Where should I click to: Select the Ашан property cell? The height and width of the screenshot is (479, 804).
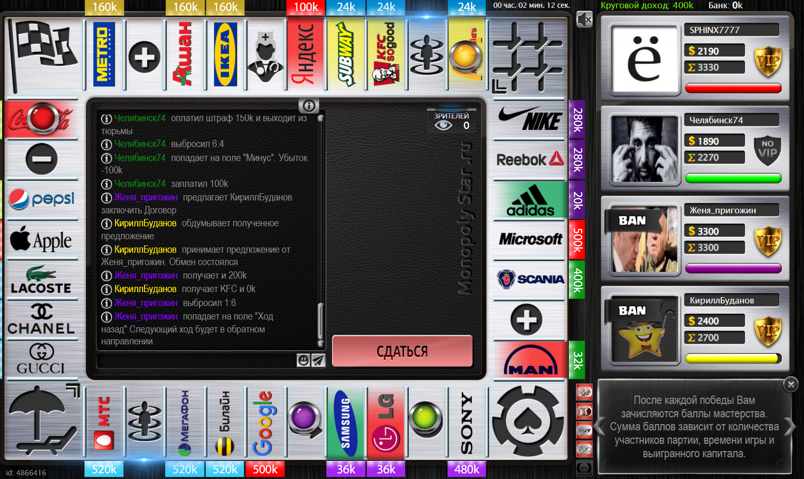(x=185, y=54)
